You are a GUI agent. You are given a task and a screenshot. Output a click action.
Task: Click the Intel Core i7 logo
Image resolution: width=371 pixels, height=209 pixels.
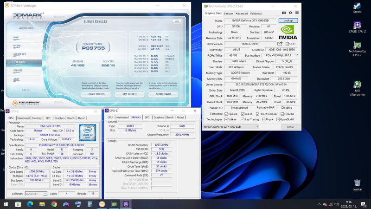[x=88, y=133]
